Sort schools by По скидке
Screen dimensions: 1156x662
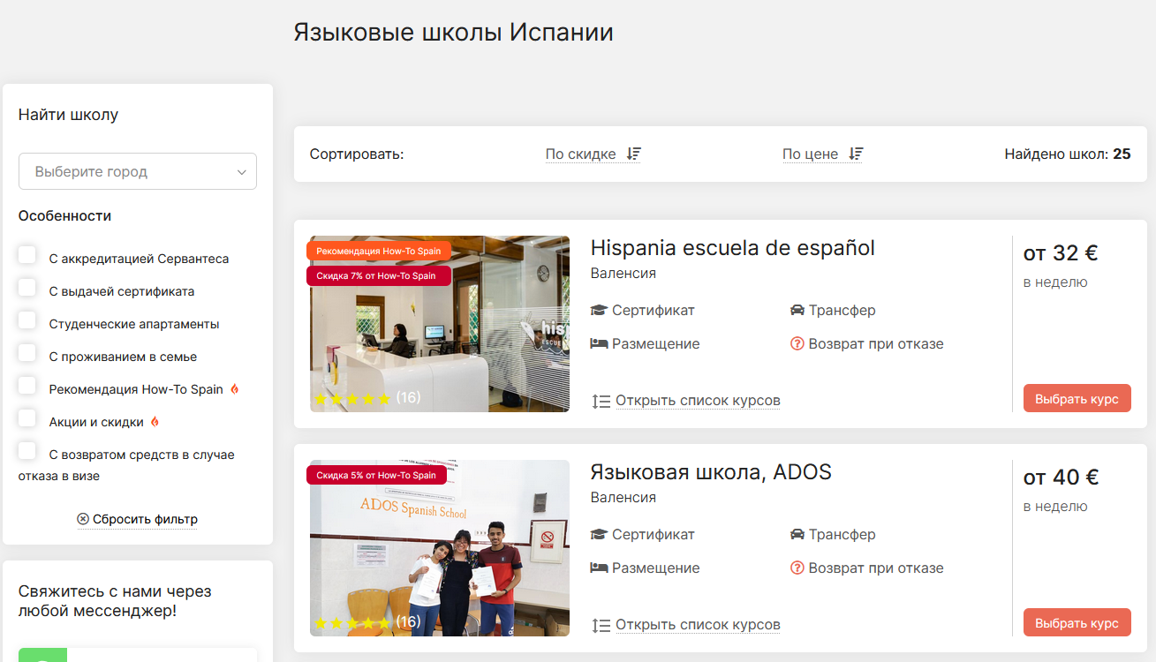click(x=580, y=154)
